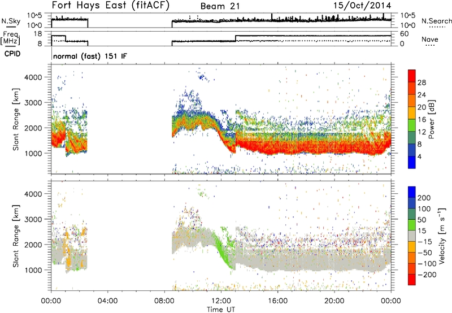The height and width of the screenshot is (313, 452).
Task: Click the "Fort Hays East (fitACF)" plot title
Action: coord(110,5)
